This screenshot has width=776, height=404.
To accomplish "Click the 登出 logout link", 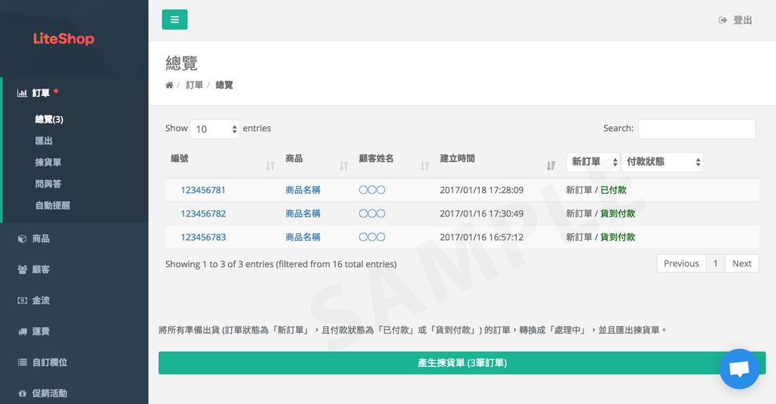I will [x=743, y=20].
